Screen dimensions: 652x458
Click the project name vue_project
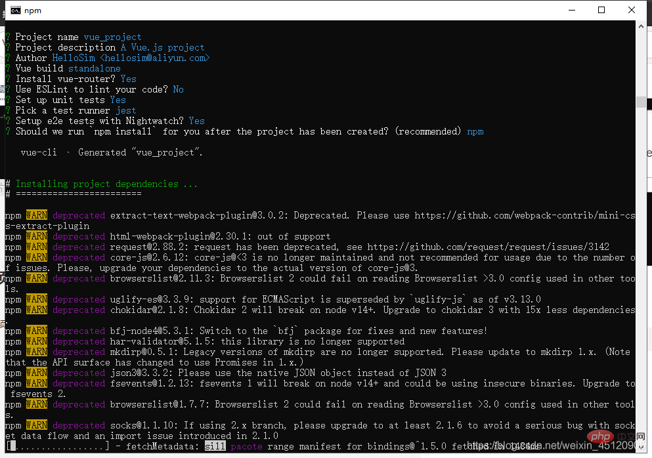(113, 37)
